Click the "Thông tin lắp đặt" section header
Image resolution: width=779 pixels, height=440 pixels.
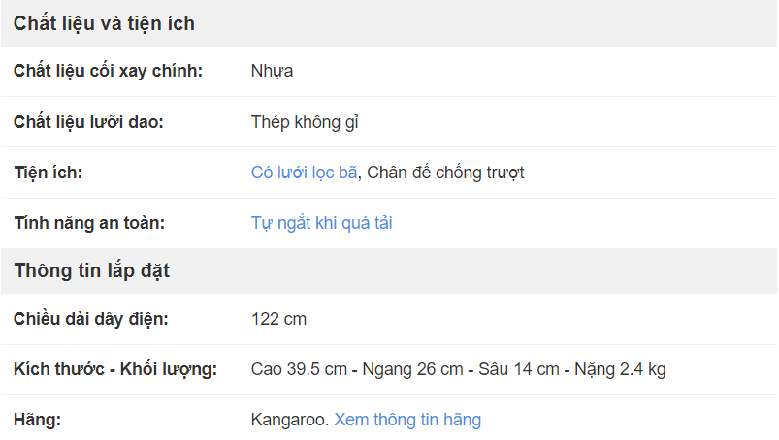[92, 270]
